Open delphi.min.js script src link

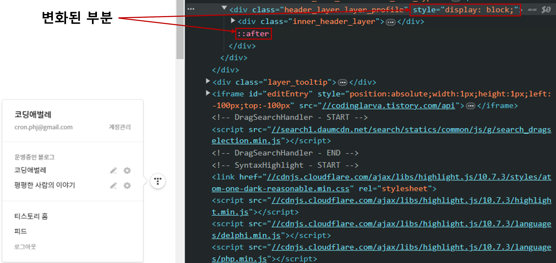381,230
